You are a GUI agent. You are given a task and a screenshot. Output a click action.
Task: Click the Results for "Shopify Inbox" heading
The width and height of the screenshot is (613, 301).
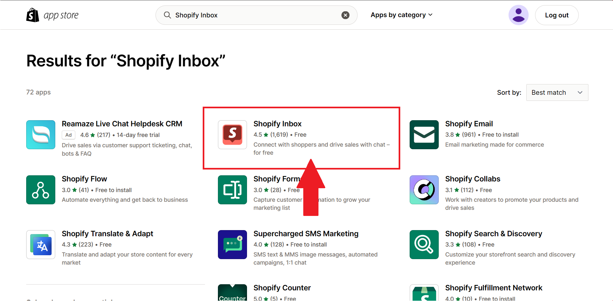click(x=126, y=61)
